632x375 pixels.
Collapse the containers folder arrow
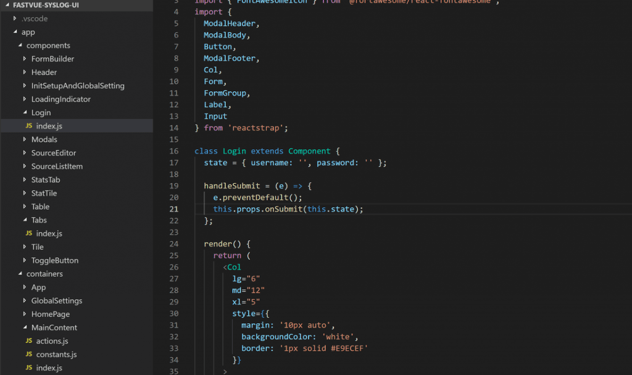point(20,273)
